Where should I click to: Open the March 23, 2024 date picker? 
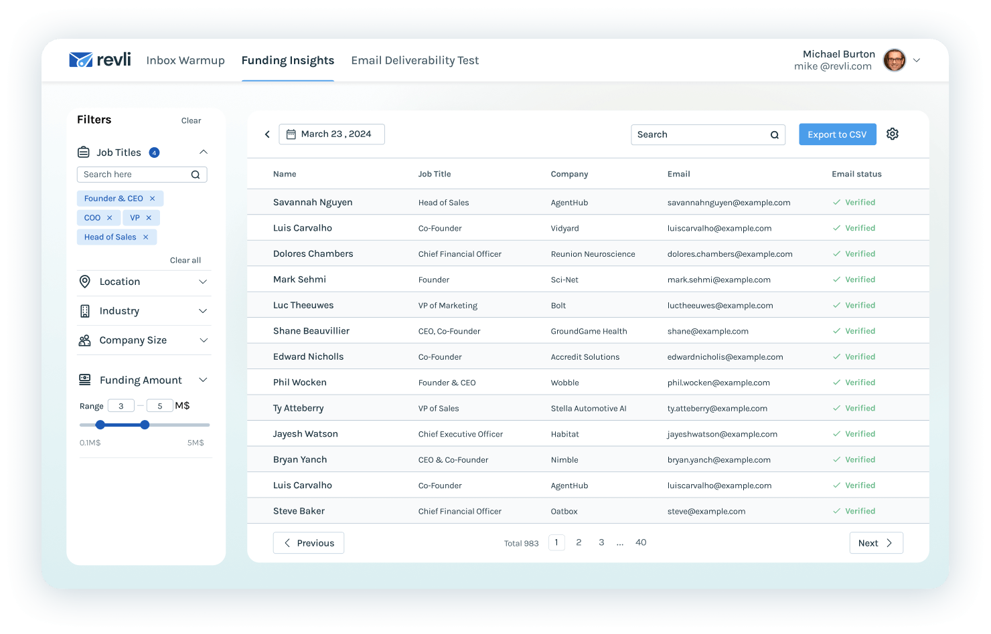[331, 134]
